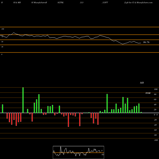Click the '(5,5' parameter text

point(82,3)
